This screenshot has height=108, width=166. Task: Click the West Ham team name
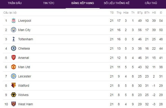pyautogui.click(x=25, y=104)
